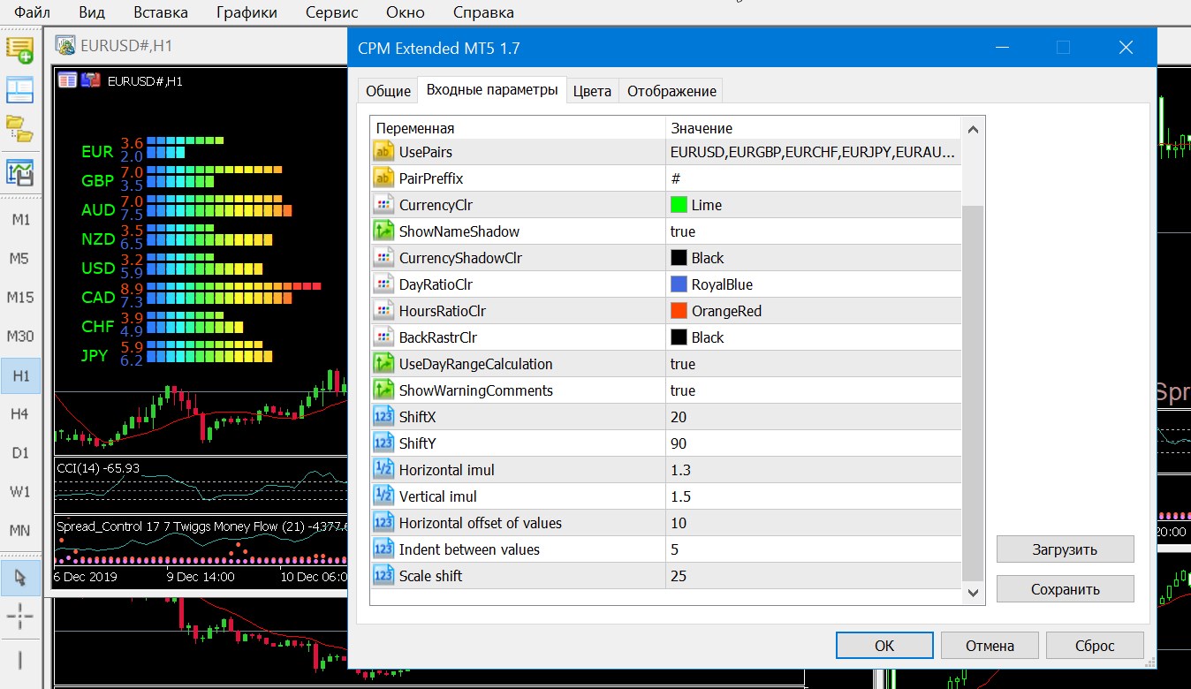This screenshot has height=689, width=1191.
Task: Confirm the dialog with the OK button
Action: tap(884, 646)
